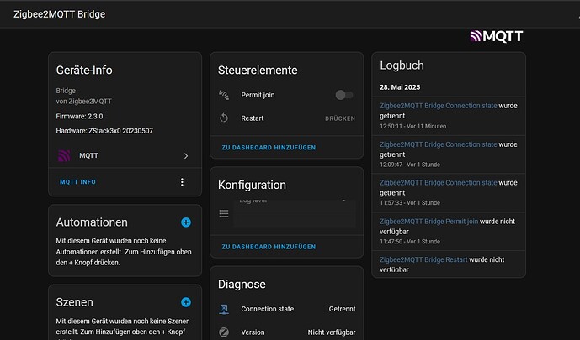
Task: Click Hardware: ZStack3x0 20230507 text
Action: click(104, 131)
